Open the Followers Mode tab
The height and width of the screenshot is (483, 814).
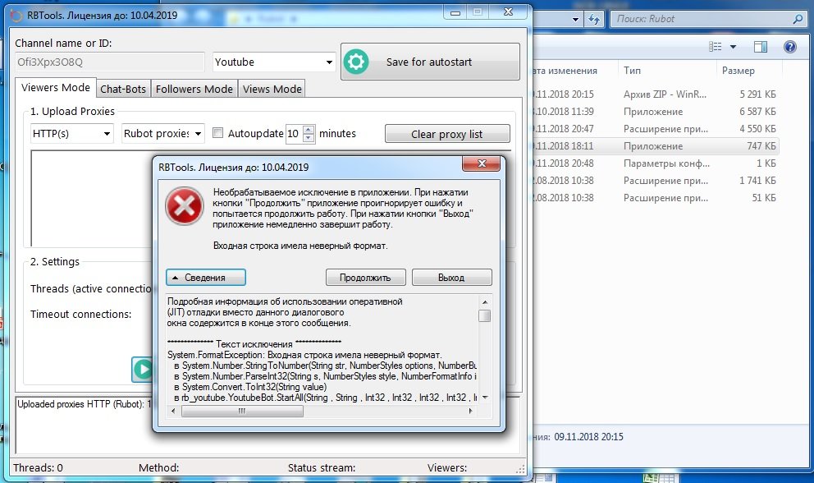click(194, 89)
